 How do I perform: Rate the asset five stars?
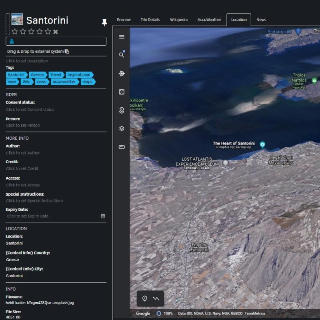click(x=48, y=32)
